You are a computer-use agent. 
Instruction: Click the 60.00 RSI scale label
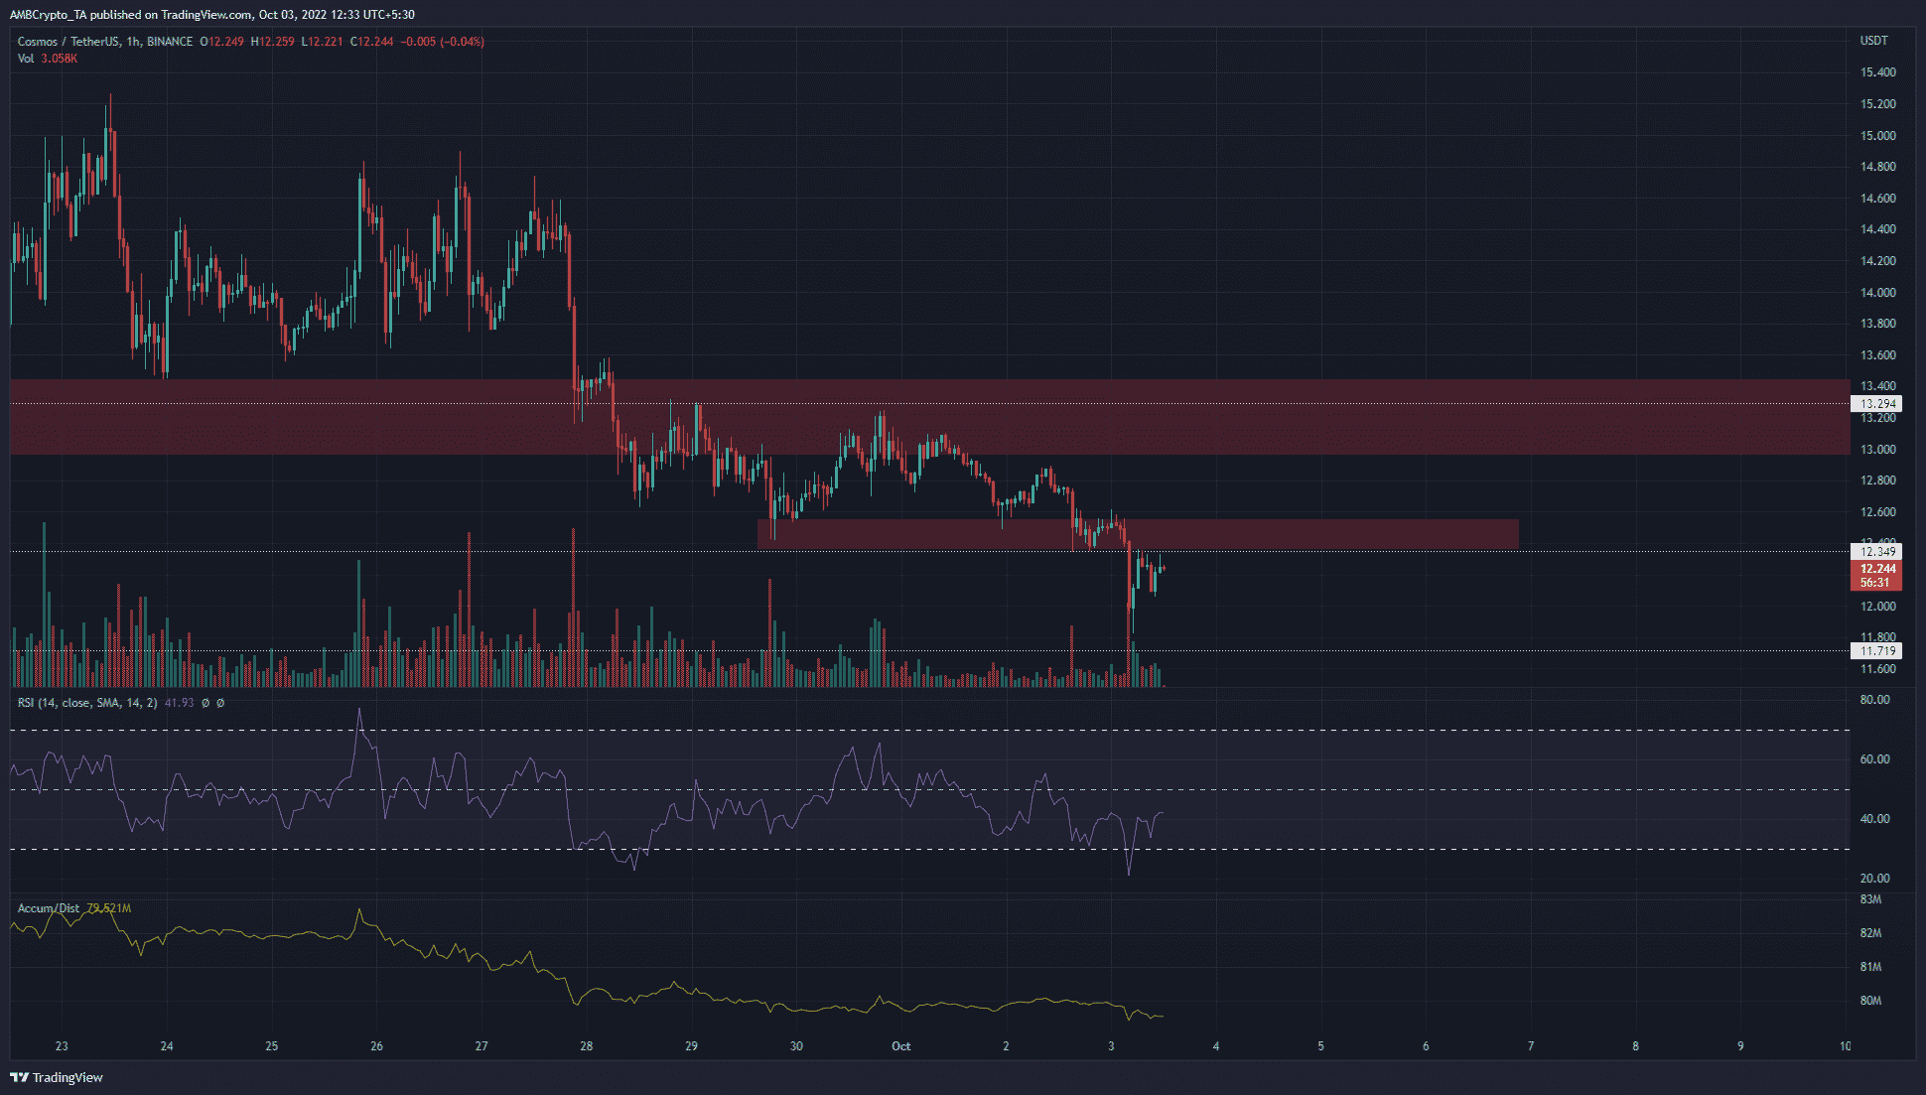[1874, 759]
